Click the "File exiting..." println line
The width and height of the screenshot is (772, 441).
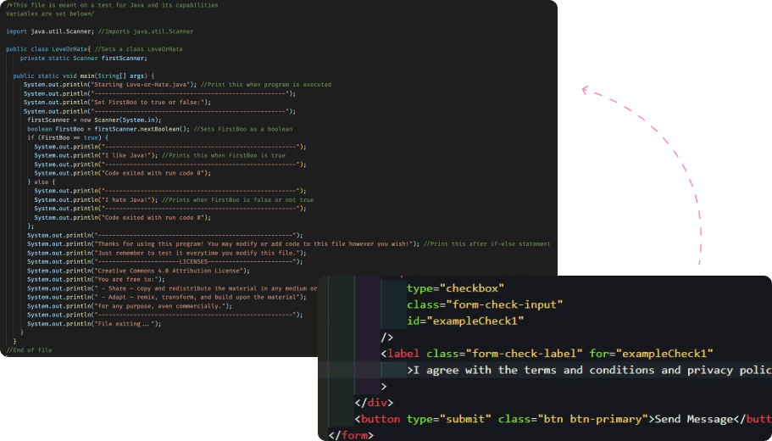93,323
